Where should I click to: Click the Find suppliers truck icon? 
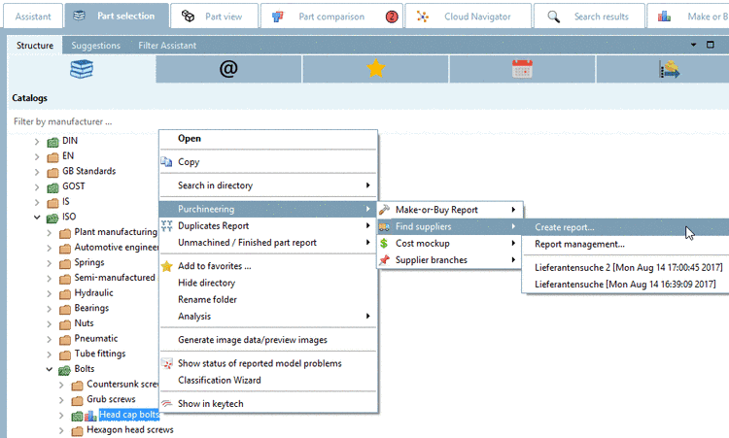point(384,226)
